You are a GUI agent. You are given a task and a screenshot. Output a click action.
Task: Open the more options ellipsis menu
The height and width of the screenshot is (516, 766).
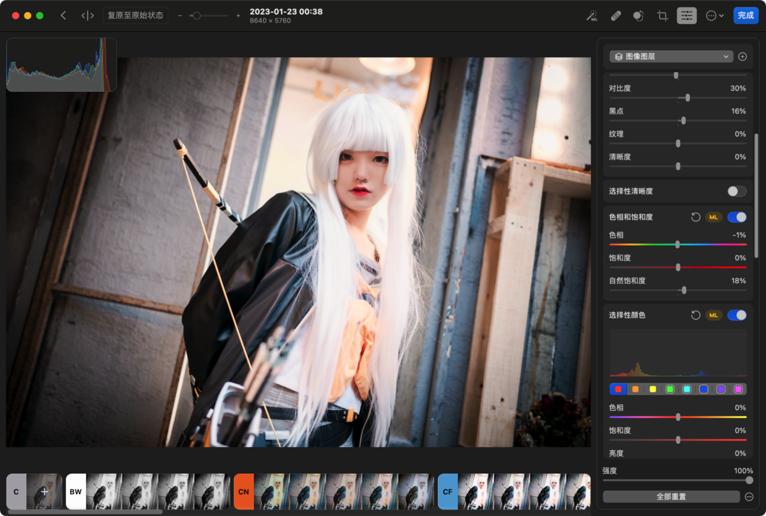click(715, 15)
